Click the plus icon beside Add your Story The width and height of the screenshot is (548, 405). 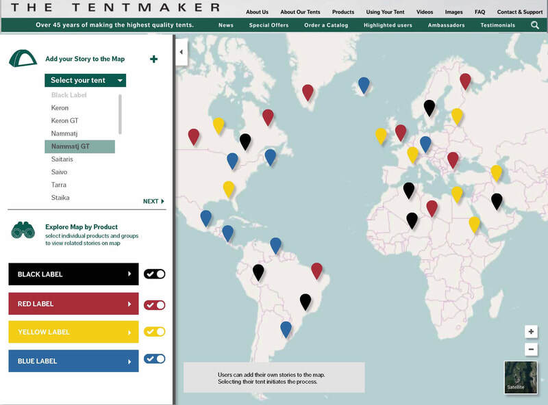click(x=153, y=59)
